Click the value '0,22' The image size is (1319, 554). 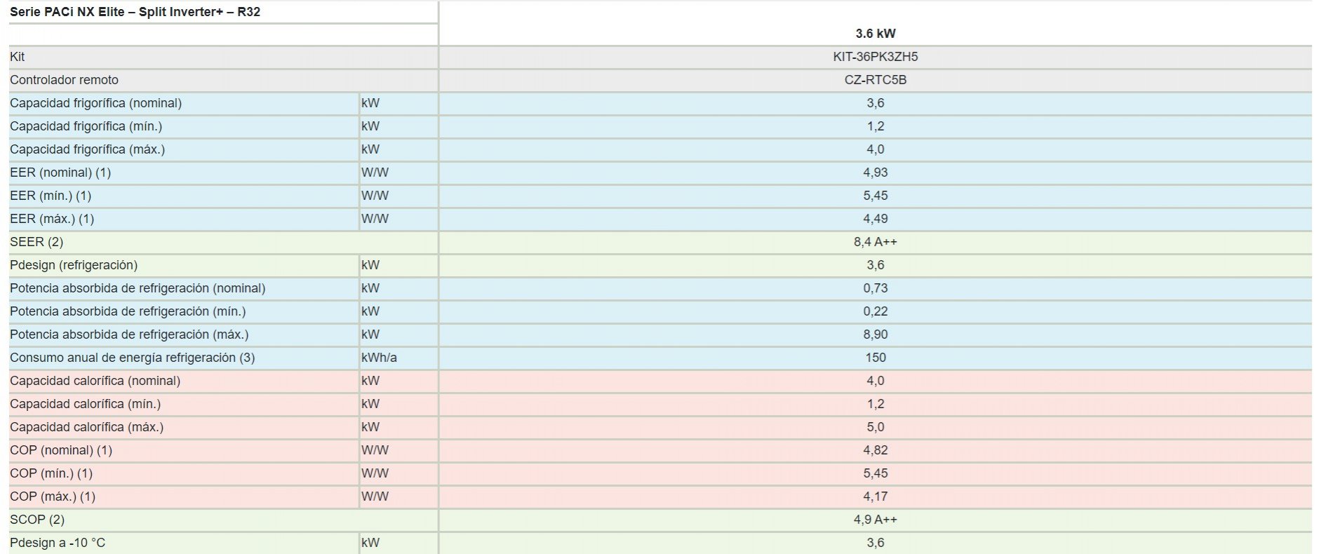(x=875, y=311)
